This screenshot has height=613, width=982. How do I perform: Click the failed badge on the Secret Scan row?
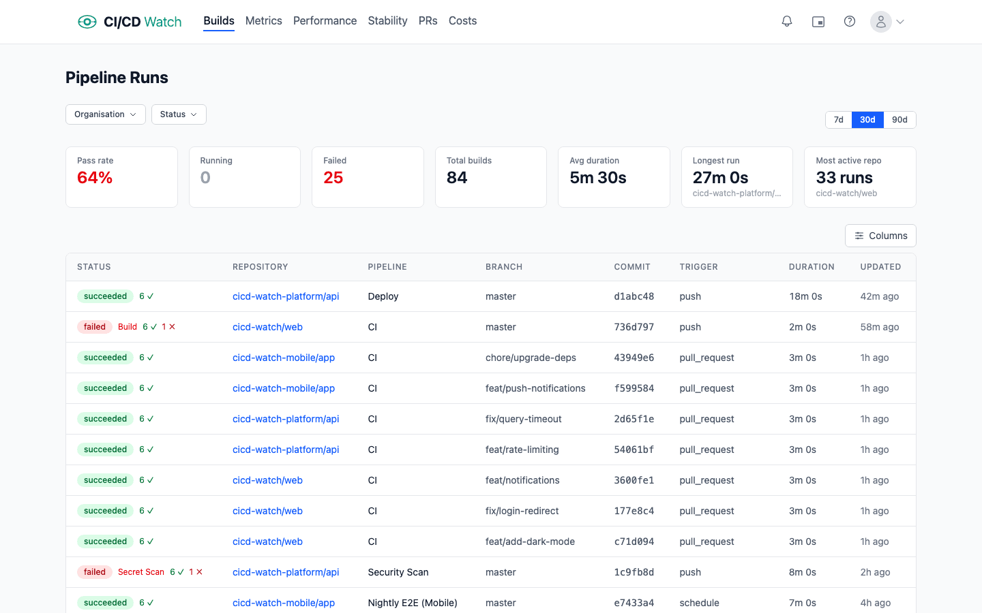94,572
